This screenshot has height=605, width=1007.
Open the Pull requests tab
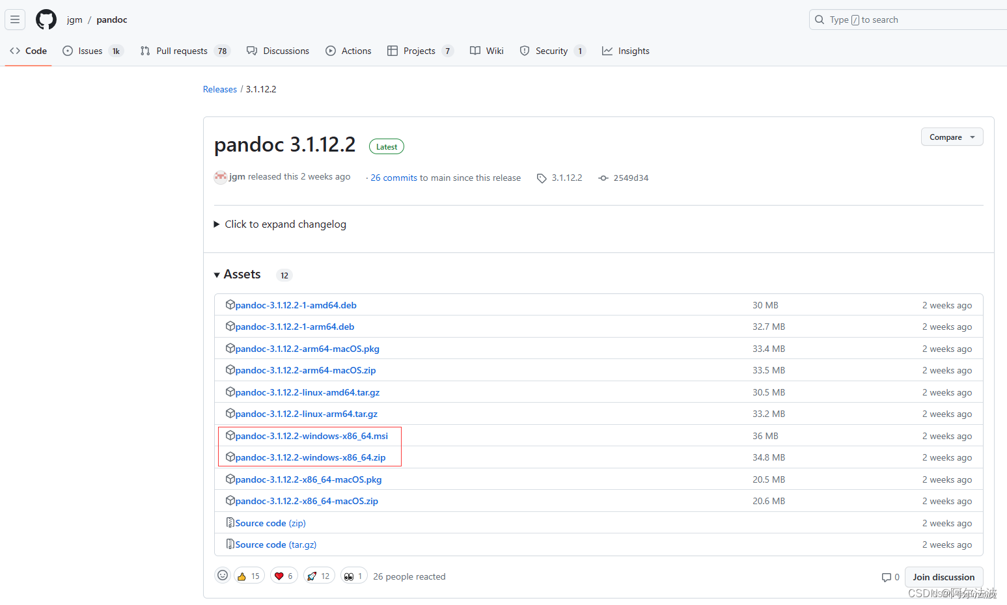point(182,50)
